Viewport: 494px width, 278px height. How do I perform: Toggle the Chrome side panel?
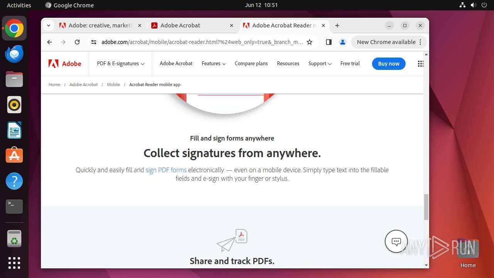[x=328, y=42]
